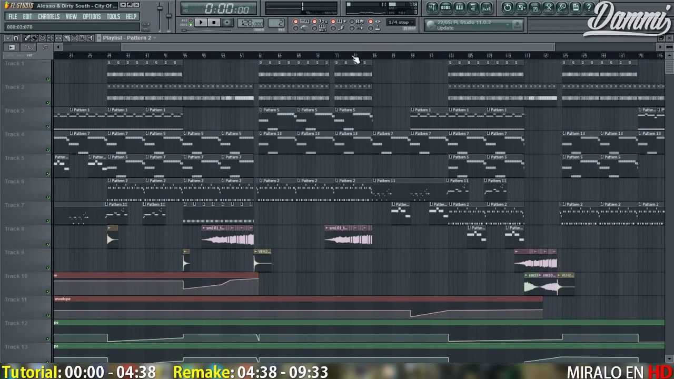Viewport: 674px width, 379px height.
Task: Select the Draw pencil tool in Playlist
Action: (x=26, y=38)
